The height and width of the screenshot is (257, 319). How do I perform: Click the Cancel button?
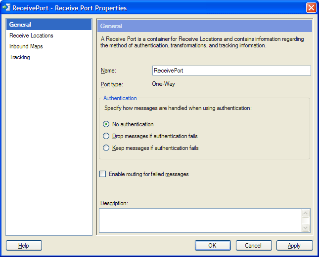[253, 246]
